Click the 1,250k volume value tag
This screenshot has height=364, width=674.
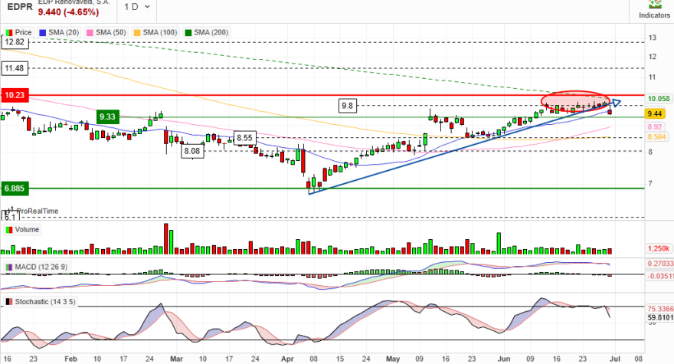659,249
